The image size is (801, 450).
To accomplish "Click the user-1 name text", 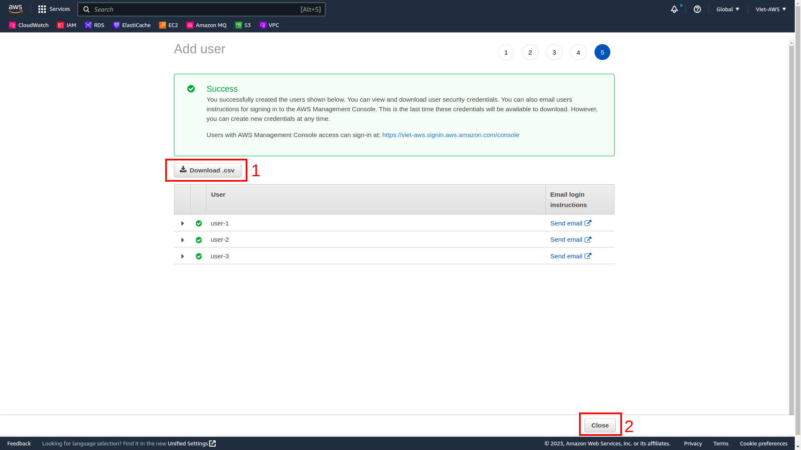I will [220, 223].
